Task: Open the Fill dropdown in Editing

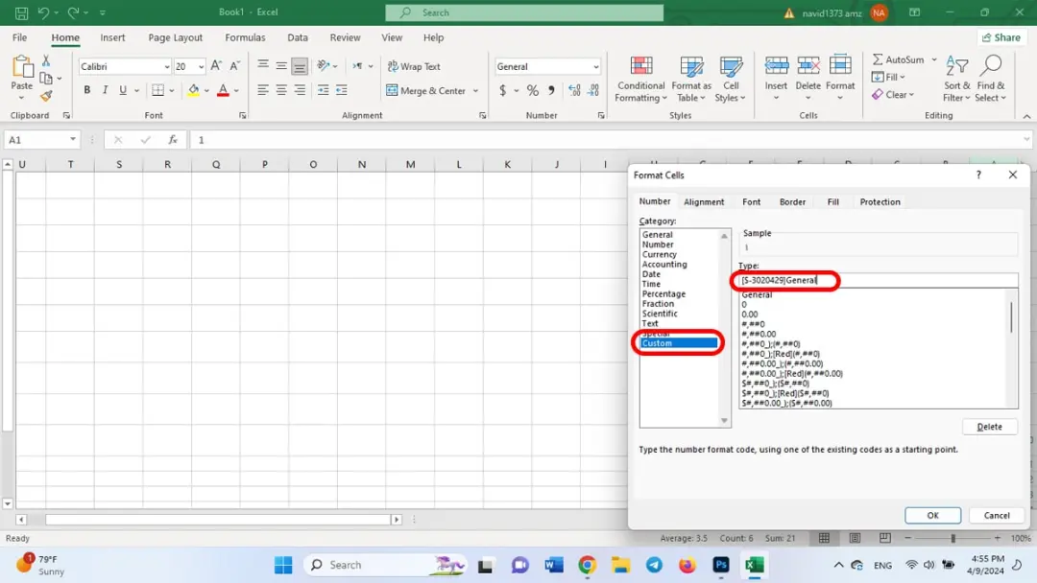Action: click(x=888, y=78)
